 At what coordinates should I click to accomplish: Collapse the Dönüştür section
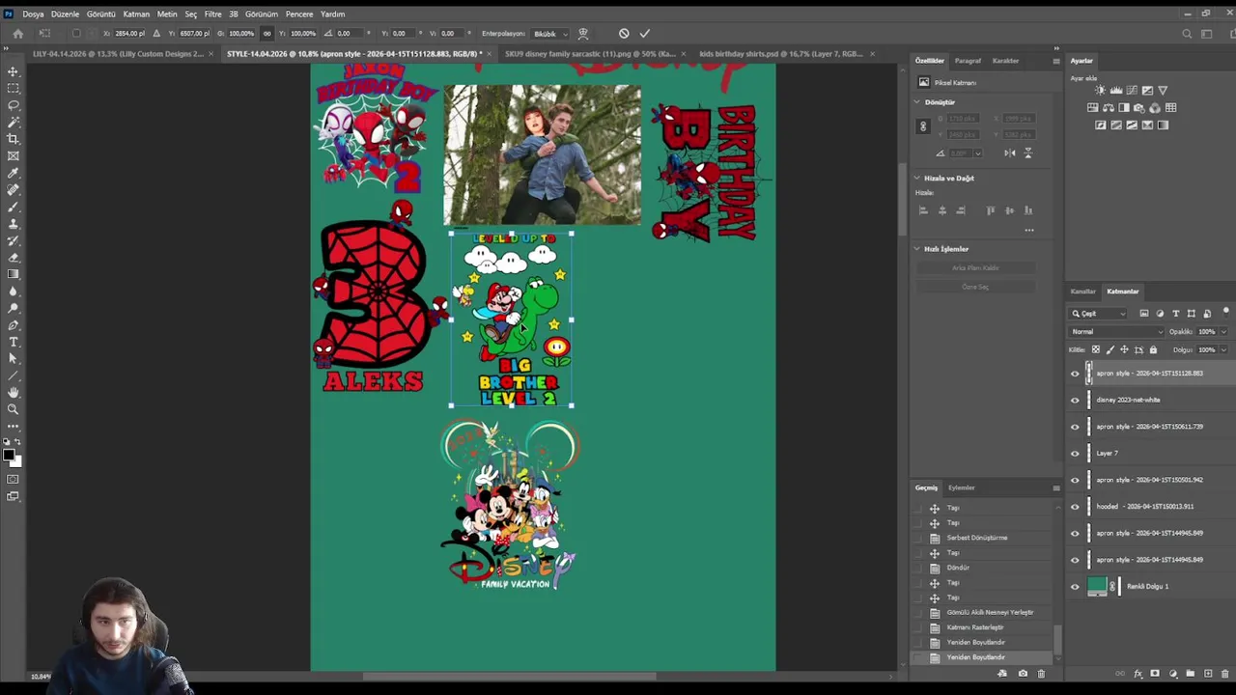click(x=917, y=101)
